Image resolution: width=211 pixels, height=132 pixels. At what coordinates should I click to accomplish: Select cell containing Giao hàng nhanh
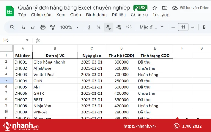pos(55,62)
